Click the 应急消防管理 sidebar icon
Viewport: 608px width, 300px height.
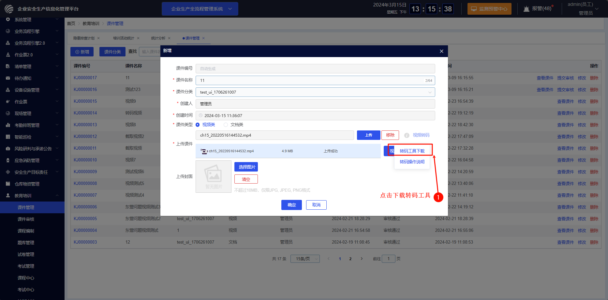[x=8, y=160]
